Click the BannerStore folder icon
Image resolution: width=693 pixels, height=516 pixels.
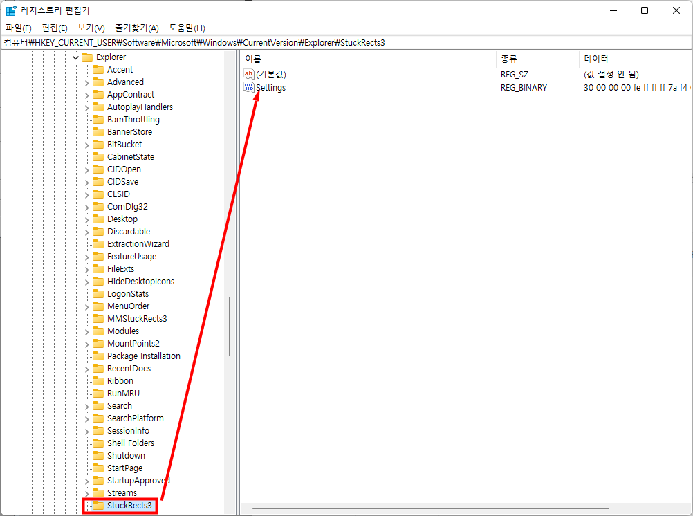click(x=98, y=131)
